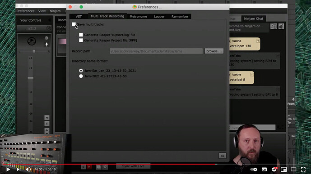This screenshot has height=174, width=311.
Task: Select the Multi Track Recording tab
Action: pos(107,16)
